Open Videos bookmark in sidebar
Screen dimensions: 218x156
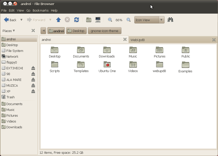[x=19, y=121]
